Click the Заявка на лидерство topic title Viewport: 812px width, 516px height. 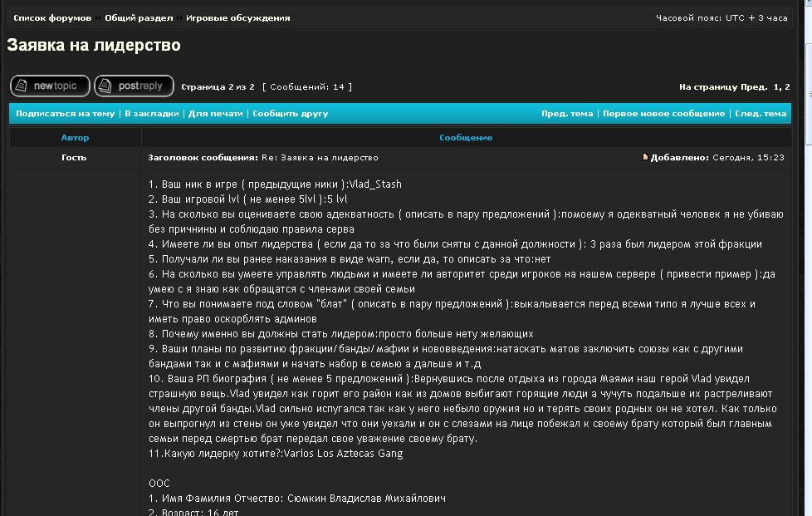coord(94,46)
